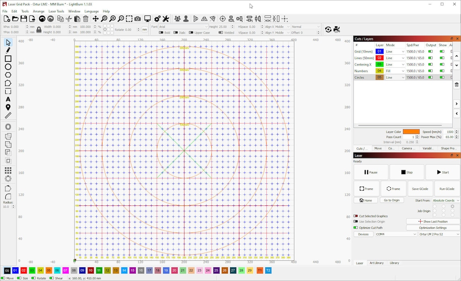Click the orange Layer Color swatch
461x281 pixels.
(411, 132)
